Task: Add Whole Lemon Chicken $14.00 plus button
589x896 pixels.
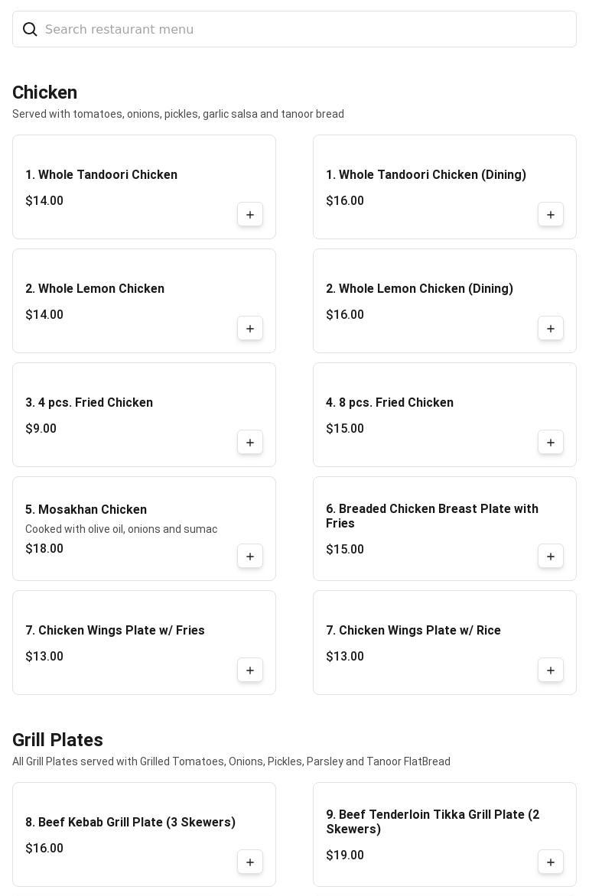Action: click(x=250, y=328)
